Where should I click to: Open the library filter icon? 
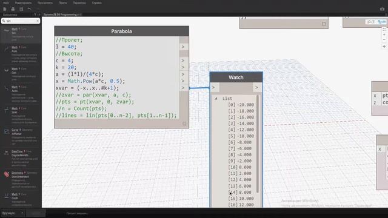tap(35, 15)
